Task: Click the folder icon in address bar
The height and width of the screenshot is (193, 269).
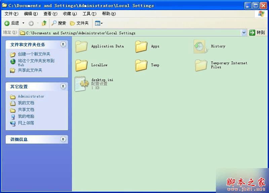Action: click(x=23, y=33)
